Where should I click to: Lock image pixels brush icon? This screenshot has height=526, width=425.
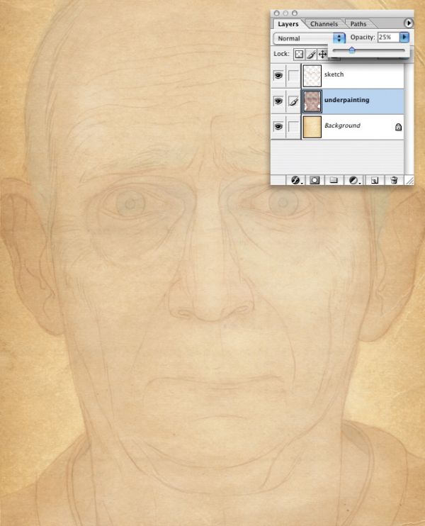pos(311,55)
